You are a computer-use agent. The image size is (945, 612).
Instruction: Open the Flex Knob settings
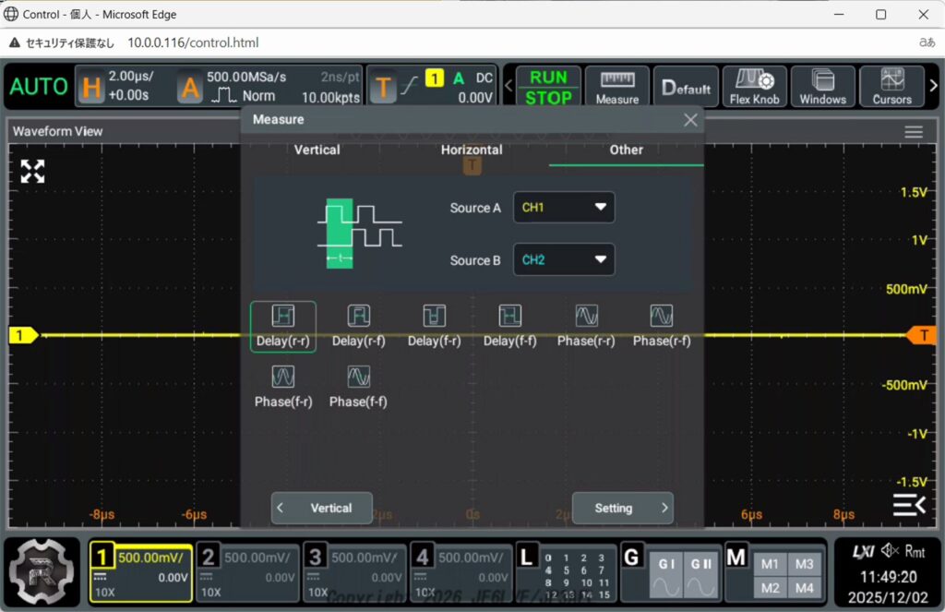(x=754, y=87)
